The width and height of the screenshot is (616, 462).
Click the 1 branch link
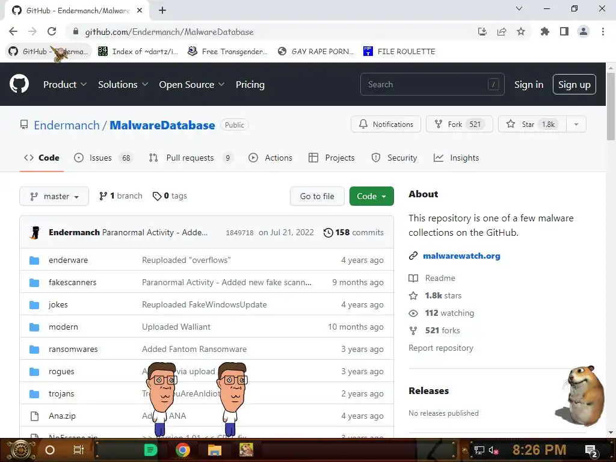tap(120, 196)
